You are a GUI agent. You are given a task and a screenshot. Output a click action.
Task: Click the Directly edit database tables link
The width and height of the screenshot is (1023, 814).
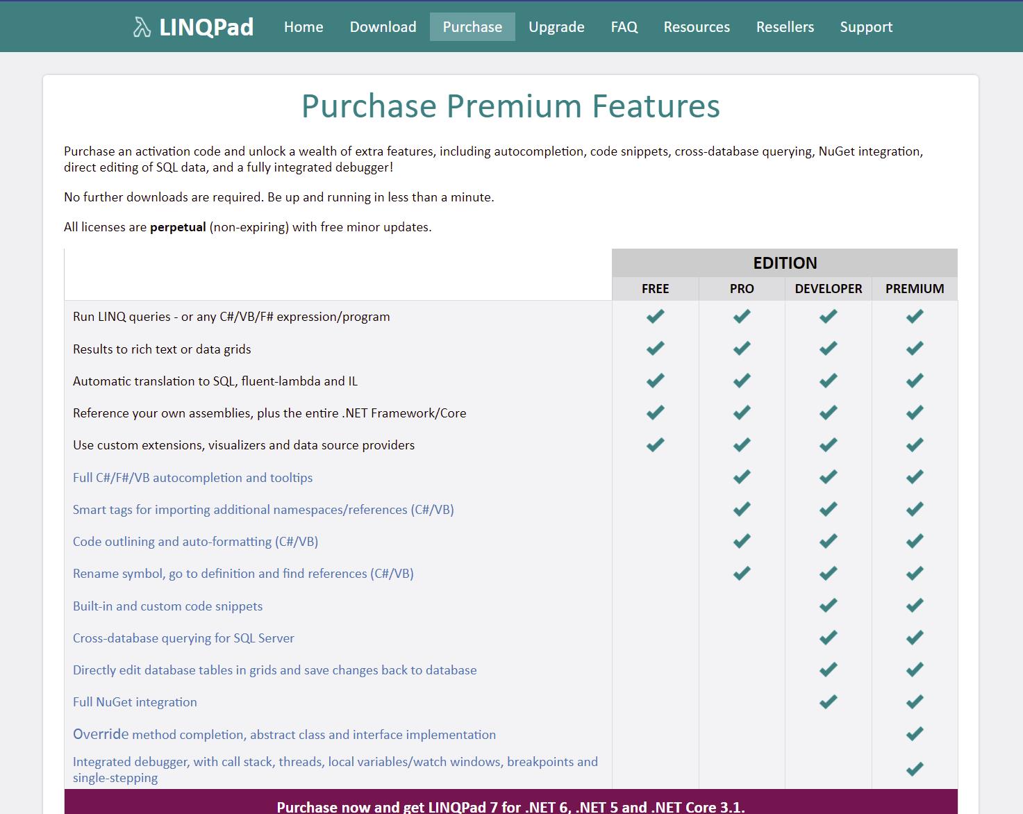(274, 670)
